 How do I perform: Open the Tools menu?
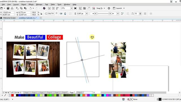click(59, 5)
